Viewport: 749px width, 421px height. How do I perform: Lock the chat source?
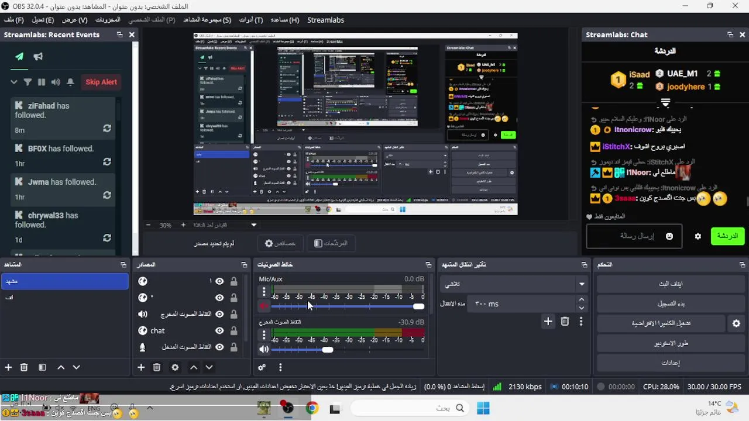coord(233,330)
